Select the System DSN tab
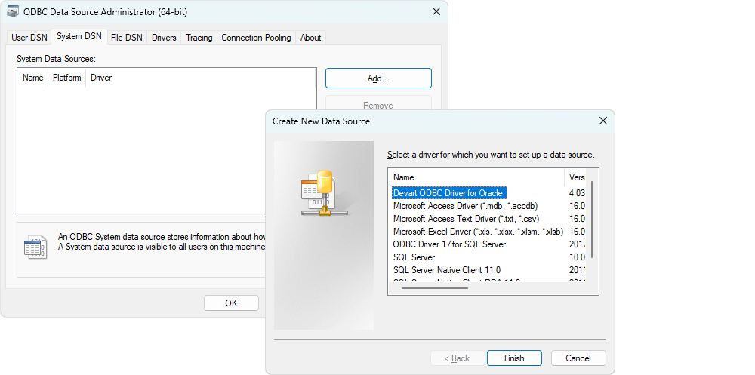This screenshot has height=375, width=755. point(79,36)
